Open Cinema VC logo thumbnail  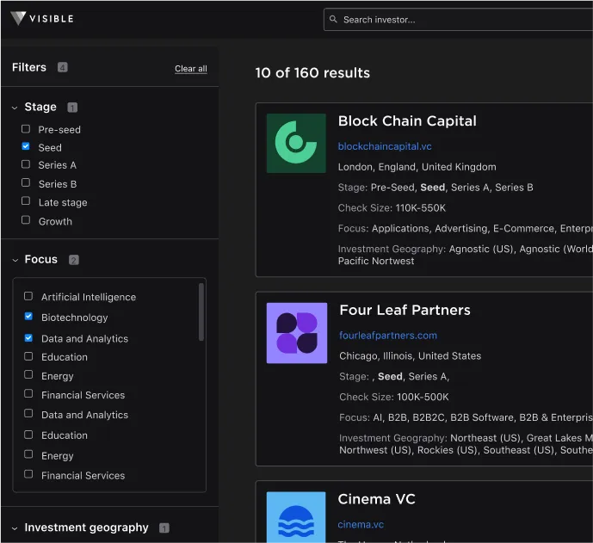296,517
